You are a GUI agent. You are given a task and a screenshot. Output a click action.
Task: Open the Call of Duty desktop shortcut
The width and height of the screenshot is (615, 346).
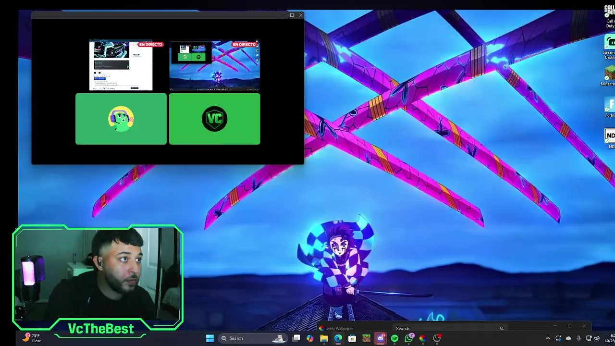pos(610,16)
